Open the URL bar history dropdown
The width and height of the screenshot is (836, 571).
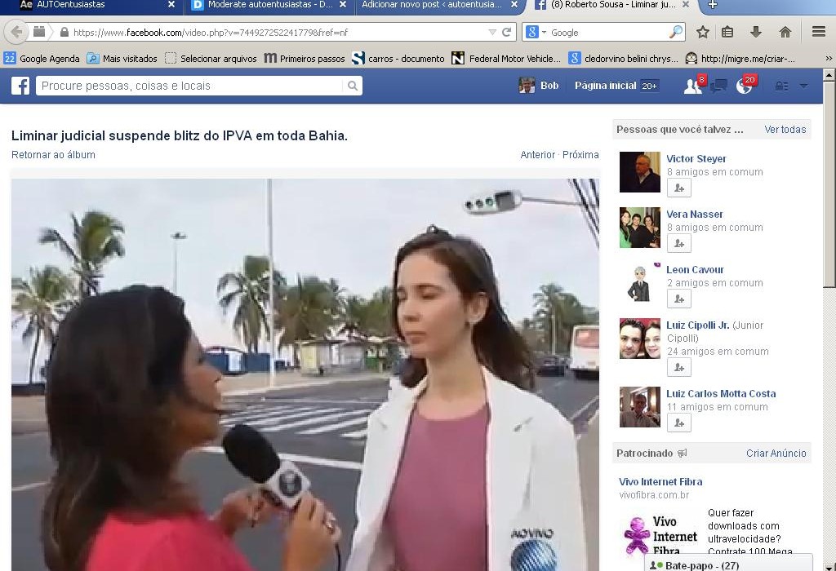point(491,32)
